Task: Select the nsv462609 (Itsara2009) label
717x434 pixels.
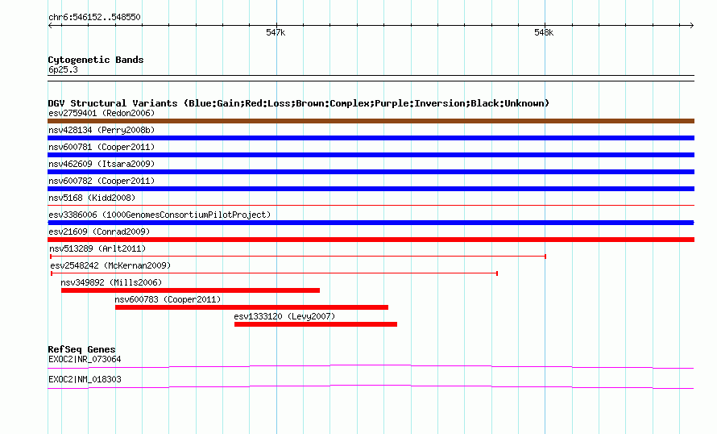Action: point(102,164)
